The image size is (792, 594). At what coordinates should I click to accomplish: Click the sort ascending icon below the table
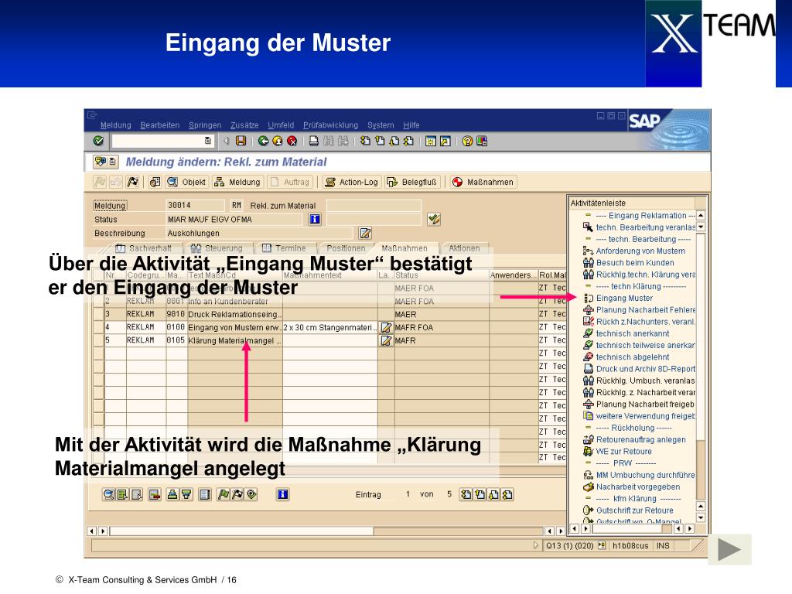click(172, 494)
